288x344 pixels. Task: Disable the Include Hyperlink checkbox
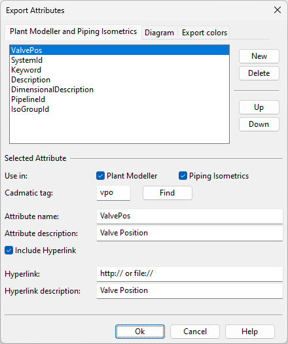(9, 250)
